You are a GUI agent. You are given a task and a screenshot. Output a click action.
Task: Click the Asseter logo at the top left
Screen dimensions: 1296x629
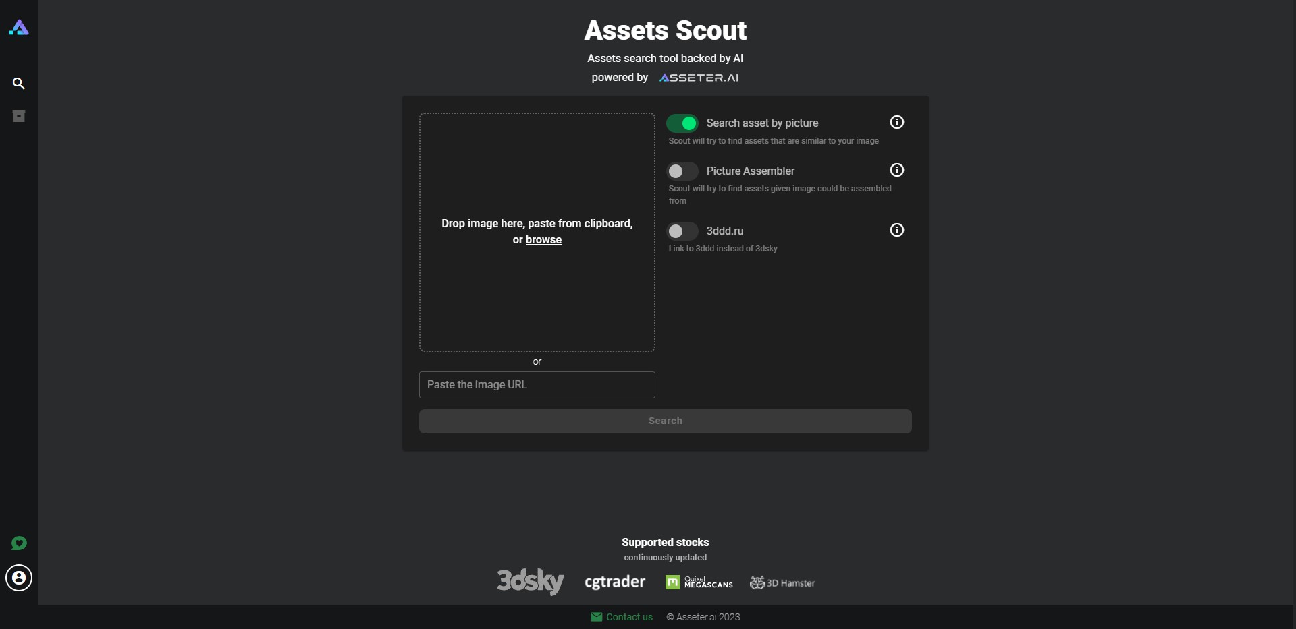click(18, 28)
